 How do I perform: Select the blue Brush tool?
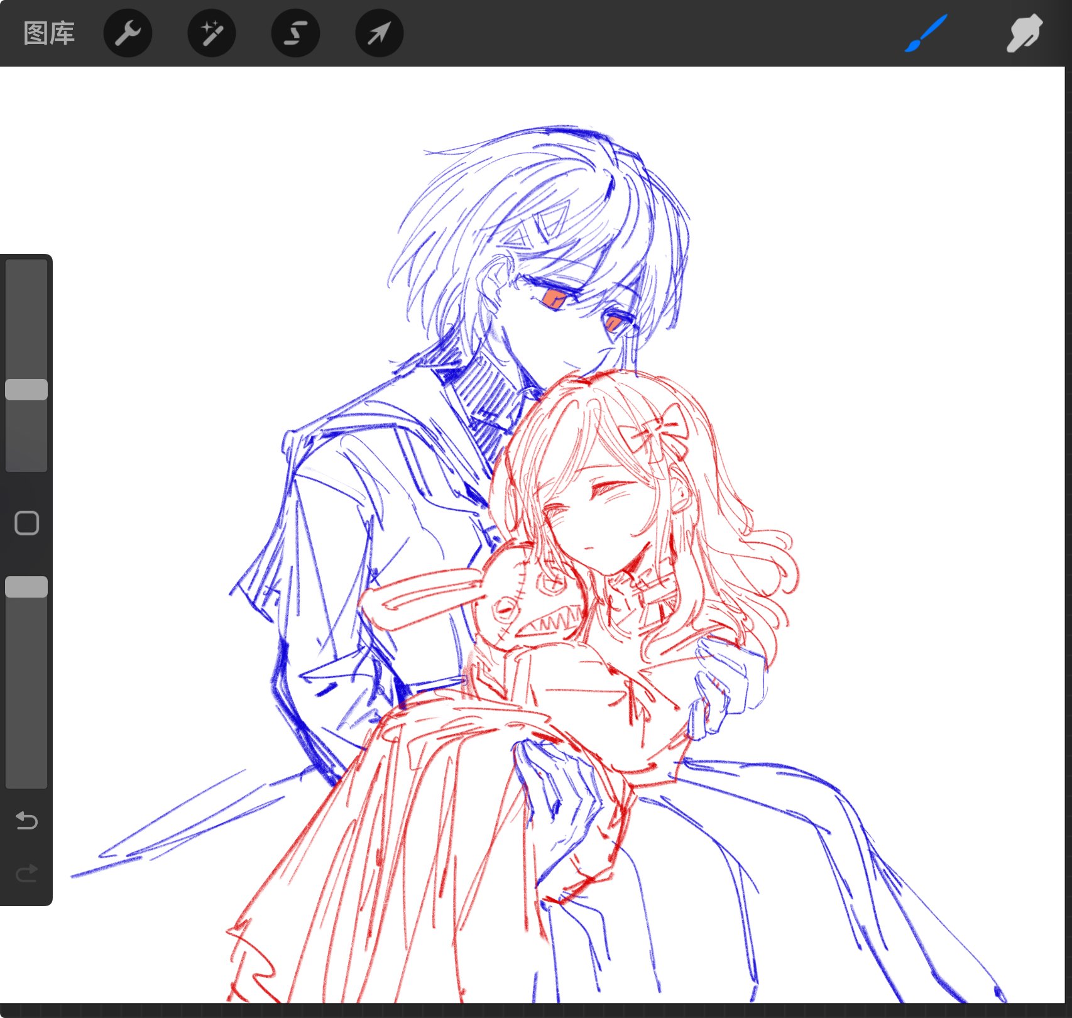pyautogui.click(x=926, y=33)
